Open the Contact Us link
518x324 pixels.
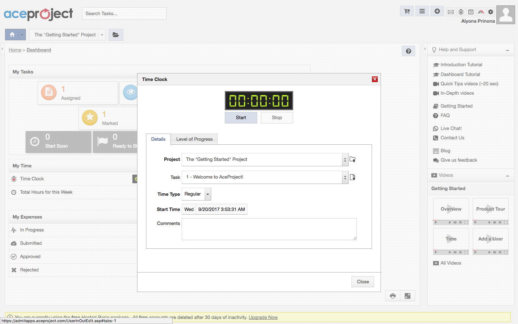pyautogui.click(x=452, y=138)
